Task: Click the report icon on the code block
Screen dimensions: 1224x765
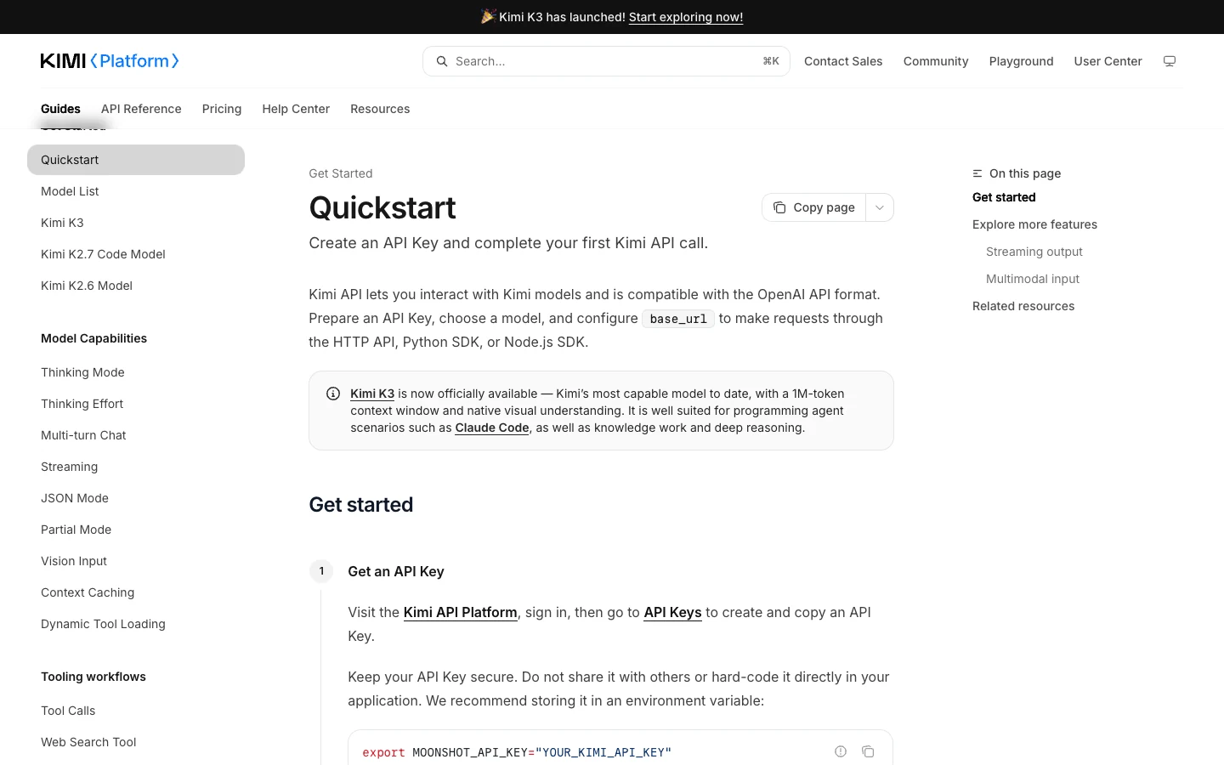Action: coord(841,751)
